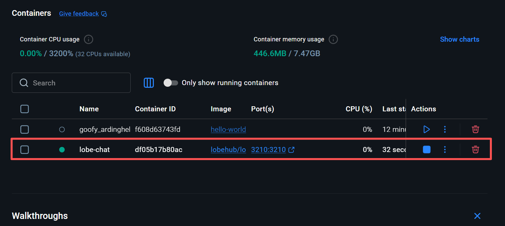Click the 446.6MB memory usage value

[270, 53]
